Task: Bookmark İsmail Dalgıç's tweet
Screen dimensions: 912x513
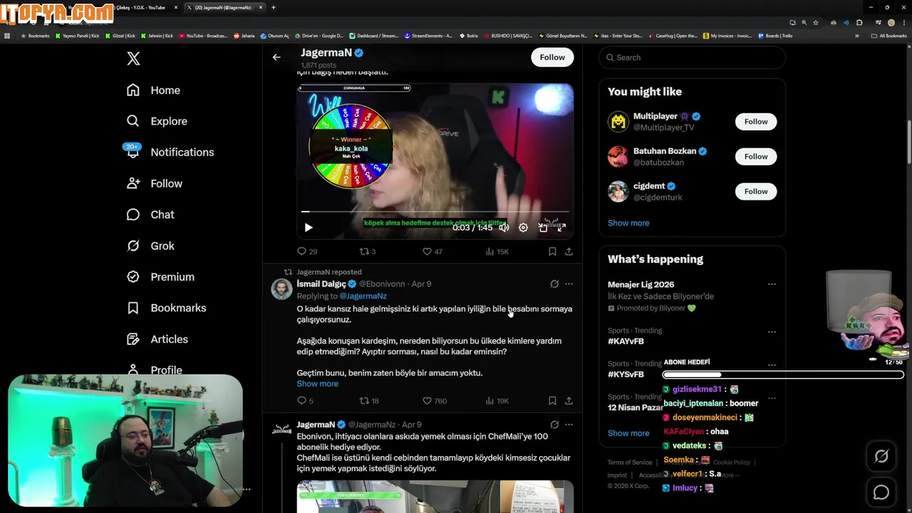Action: pyautogui.click(x=552, y=400)
